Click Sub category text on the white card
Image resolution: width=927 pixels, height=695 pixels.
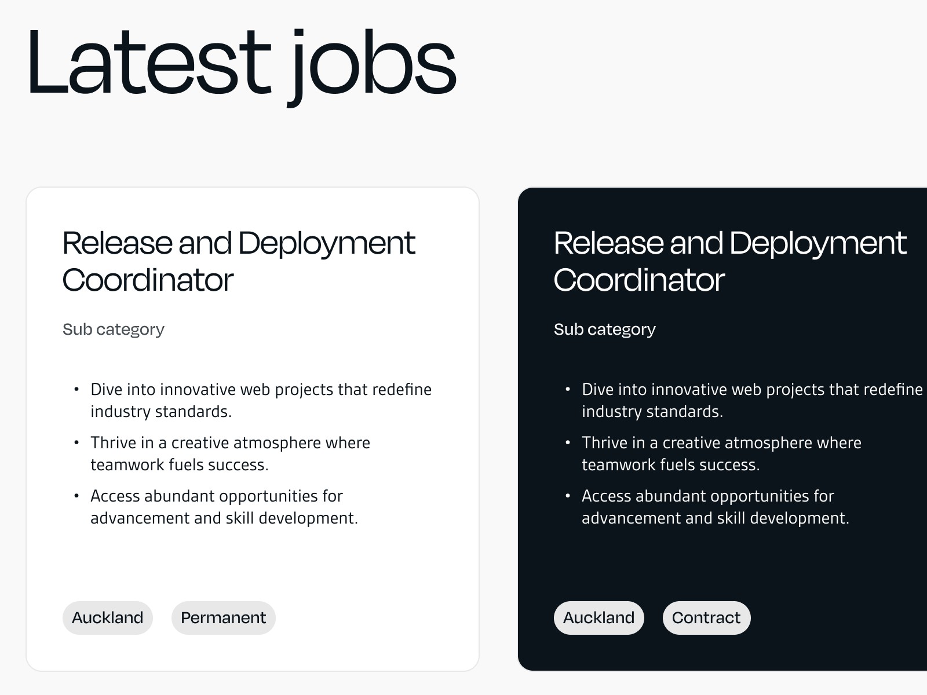click(114, 330)
